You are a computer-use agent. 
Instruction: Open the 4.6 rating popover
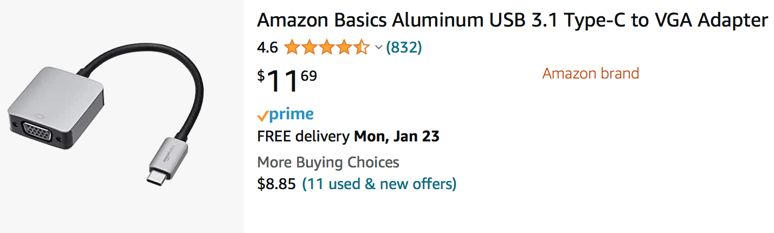[x=267, y=48]
